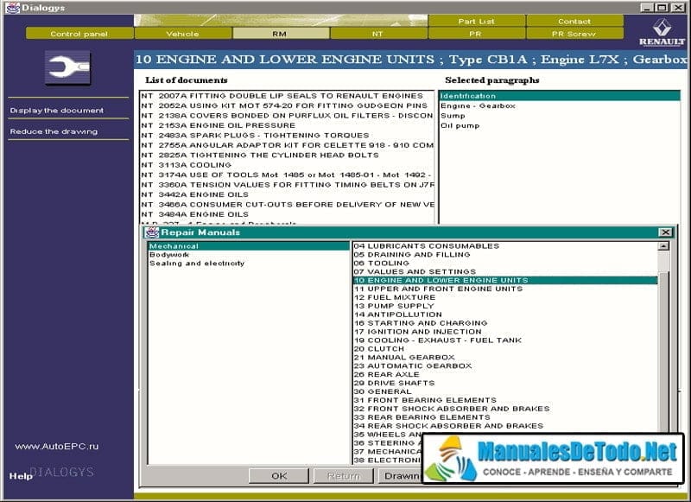Click Display the document link
The height and width of the screenshot is (502, 691).
pyautogui.click(x=57, y=111)
